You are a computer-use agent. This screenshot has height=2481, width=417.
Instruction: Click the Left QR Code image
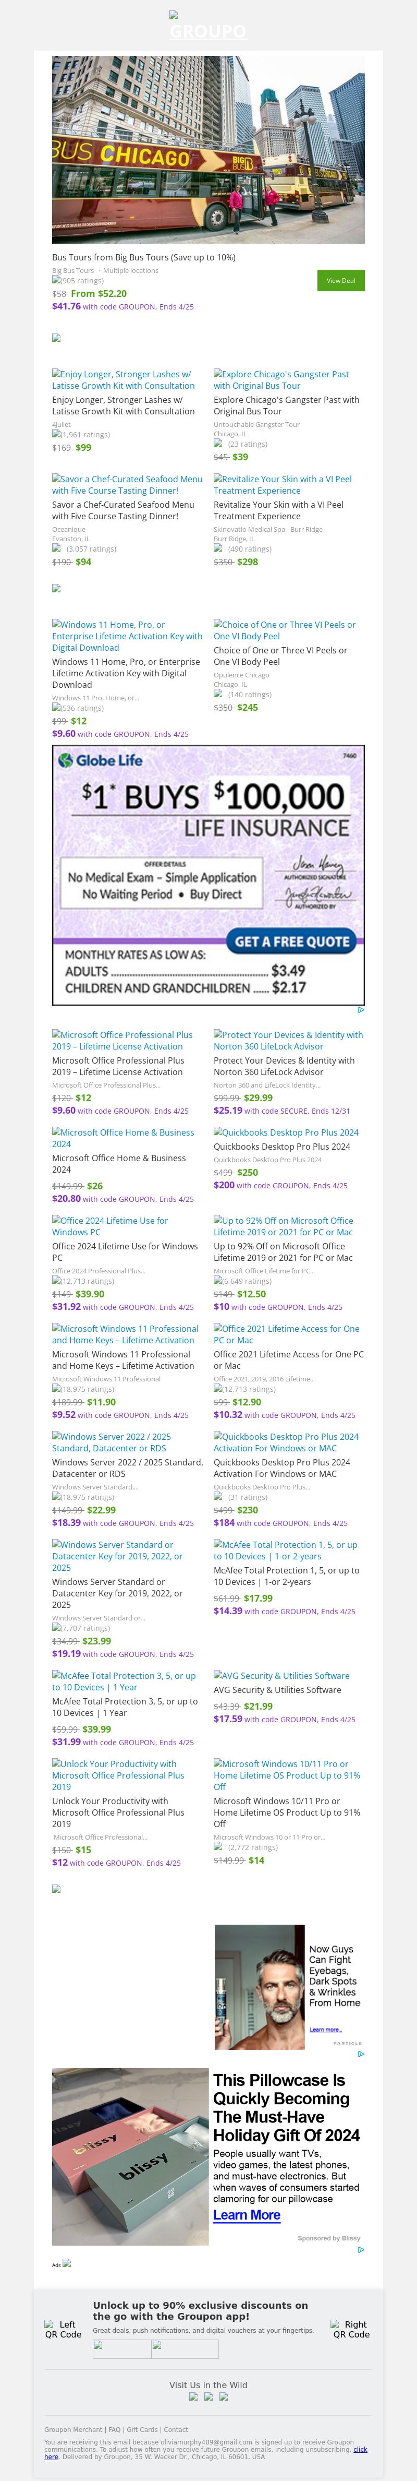coord(64,2329)
